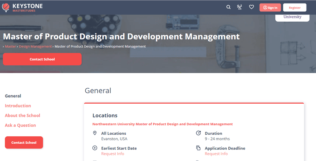Open search with the magnifying glass icon

click(x=228, y=7)
